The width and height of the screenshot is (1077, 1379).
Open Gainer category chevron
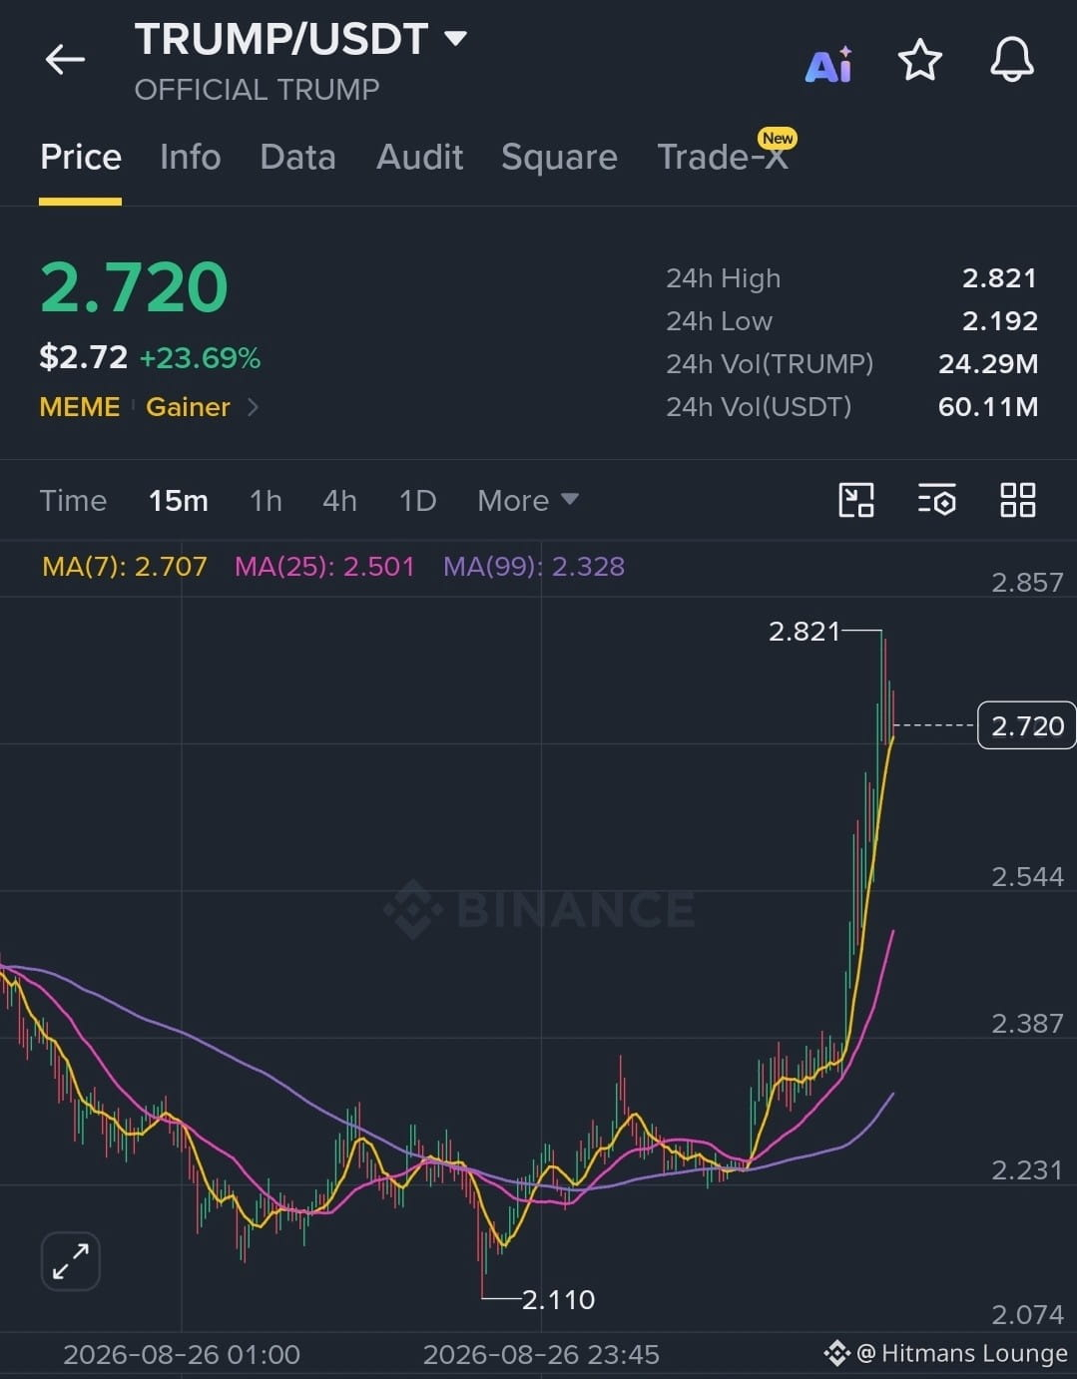[253, 407]
